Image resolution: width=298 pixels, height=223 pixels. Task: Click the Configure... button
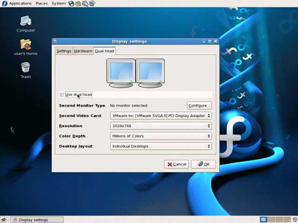pyautogui.click(x=199, y=105)
